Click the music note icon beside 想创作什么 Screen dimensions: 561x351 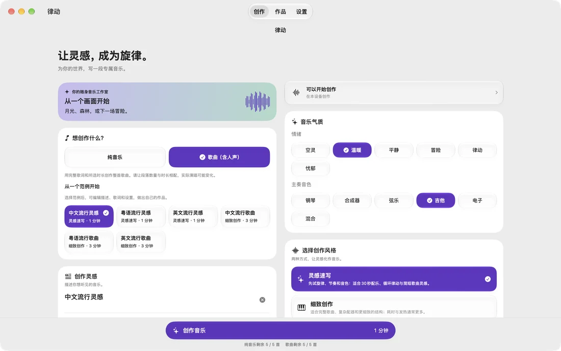[67, 138]
